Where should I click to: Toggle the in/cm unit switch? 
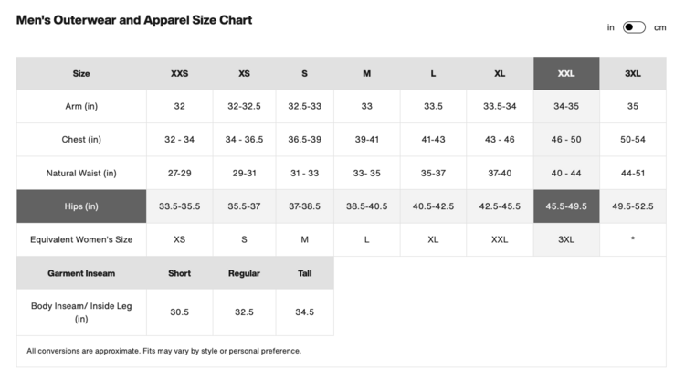[x=634, y=27]
